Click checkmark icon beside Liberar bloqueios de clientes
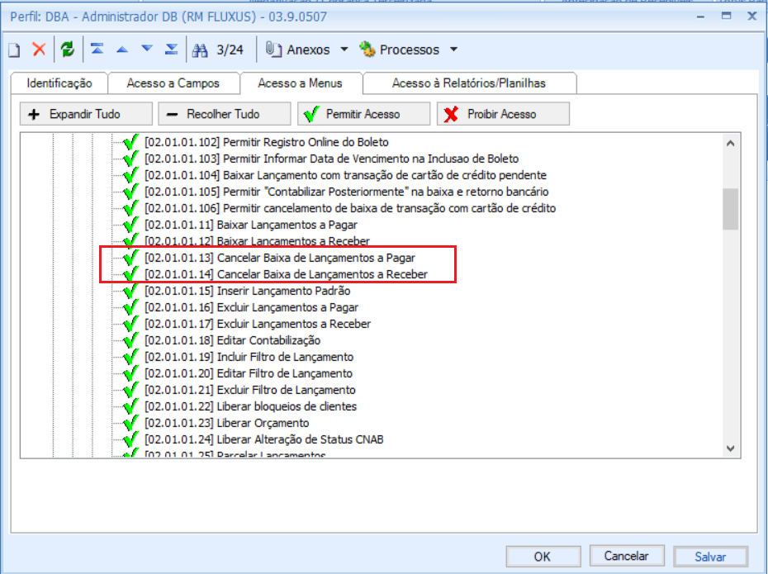Screen dimensions: 768x574 130,406
